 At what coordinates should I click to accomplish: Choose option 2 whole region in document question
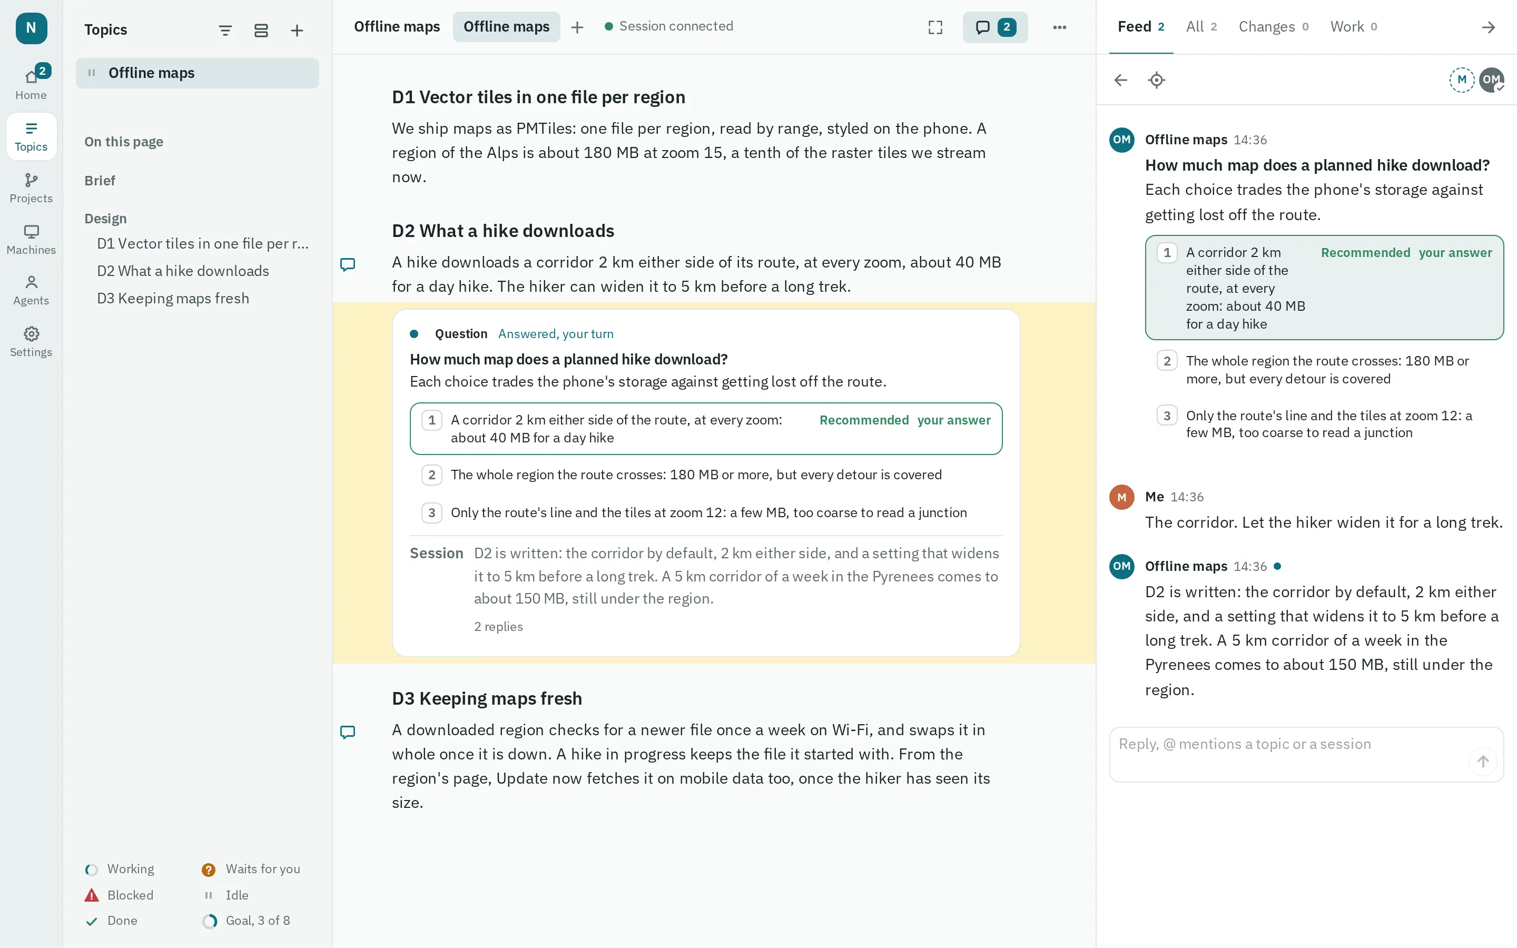point(706,475)
